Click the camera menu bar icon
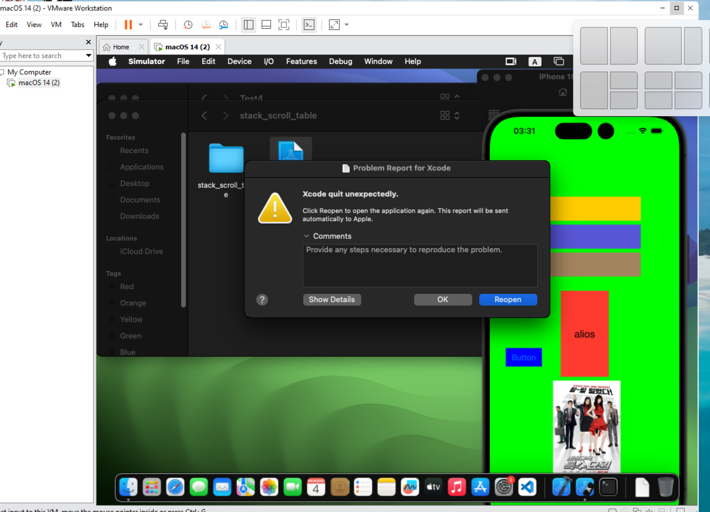 click(x=510, y=62)
